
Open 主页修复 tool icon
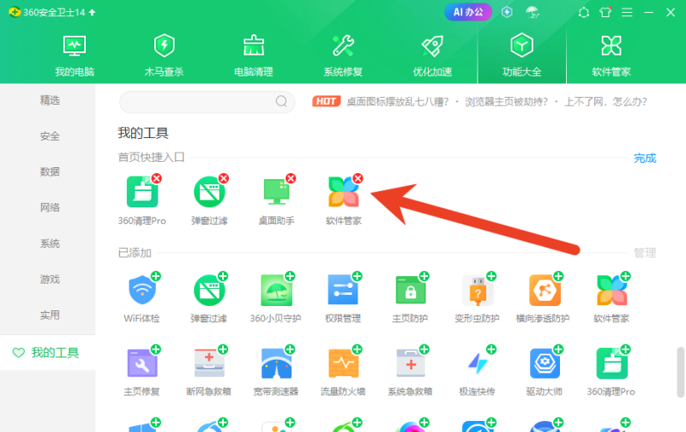point(141,363)
